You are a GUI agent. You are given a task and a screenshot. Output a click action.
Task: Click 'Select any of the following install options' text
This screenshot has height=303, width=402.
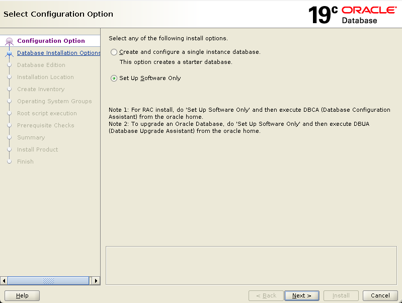[168, 38]
